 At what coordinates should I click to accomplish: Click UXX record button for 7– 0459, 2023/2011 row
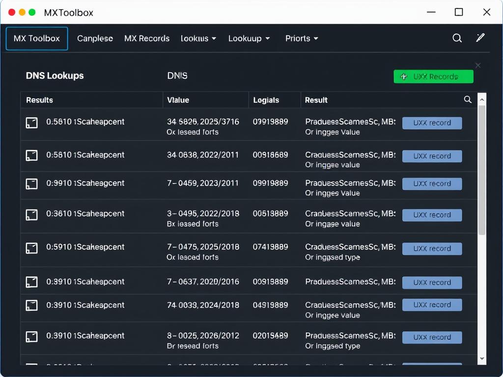point(432,184)
